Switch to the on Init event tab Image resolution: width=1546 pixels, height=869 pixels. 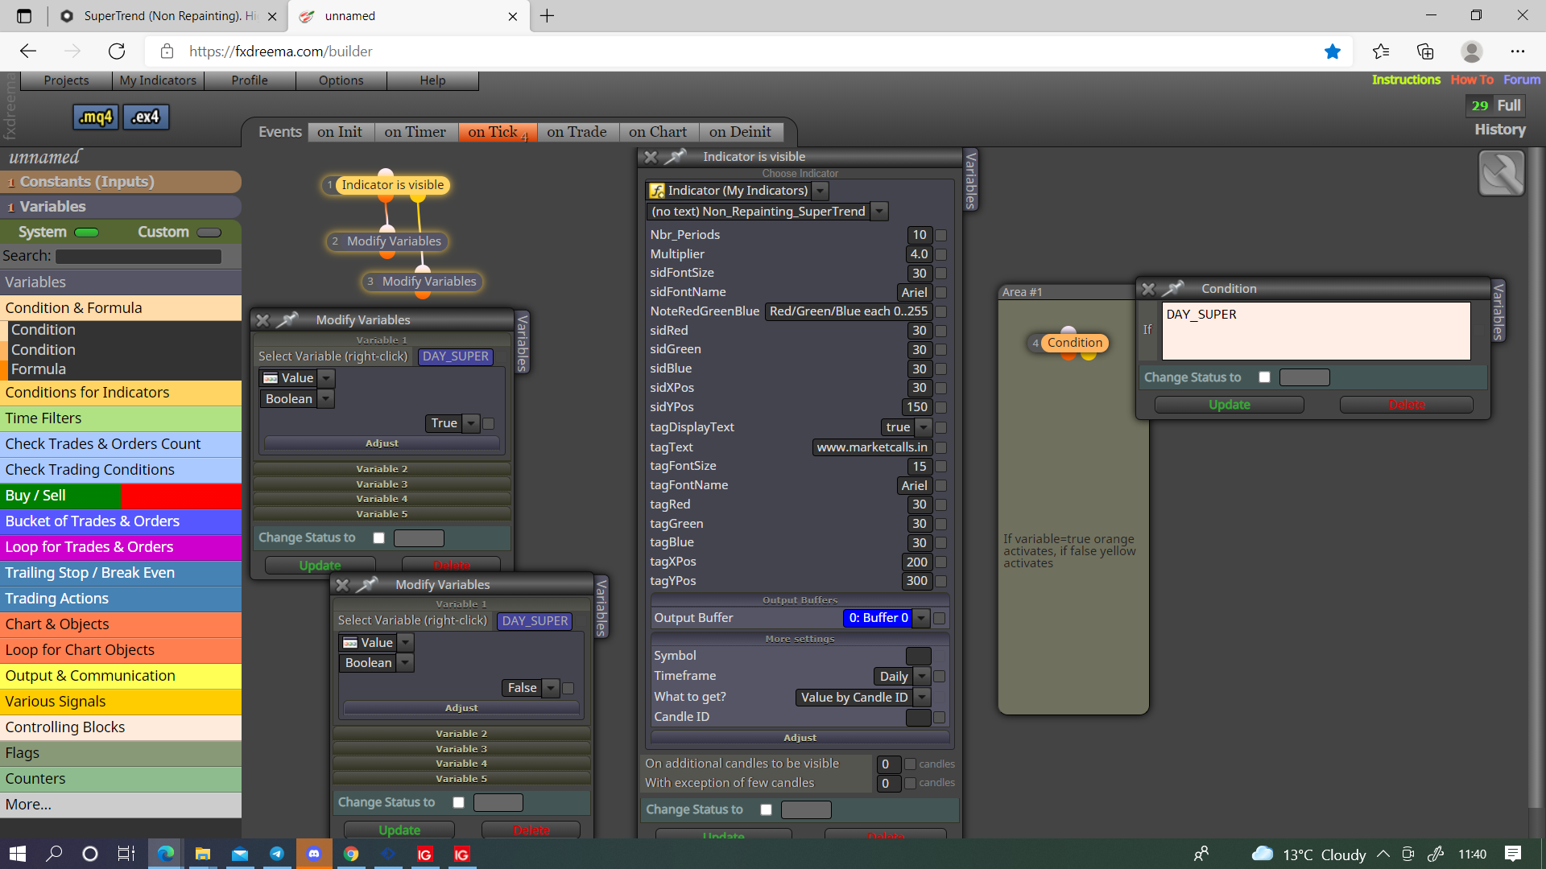click(x=340, y=132)
